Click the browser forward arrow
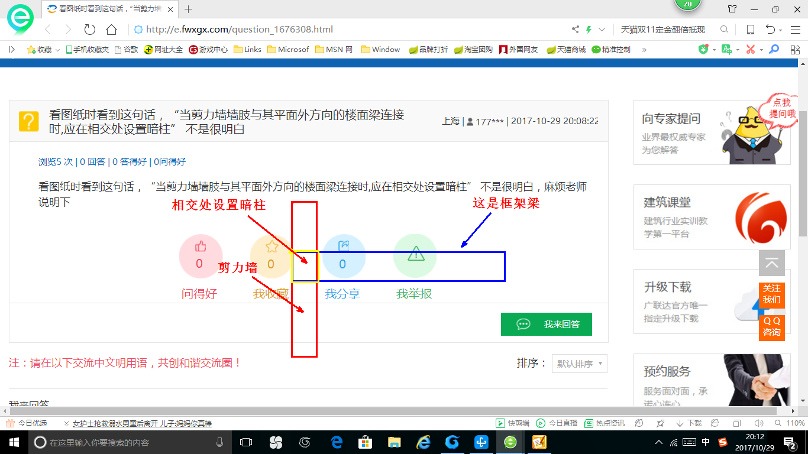The width and height of the screenshot is (808, 454). coord(68,30)
